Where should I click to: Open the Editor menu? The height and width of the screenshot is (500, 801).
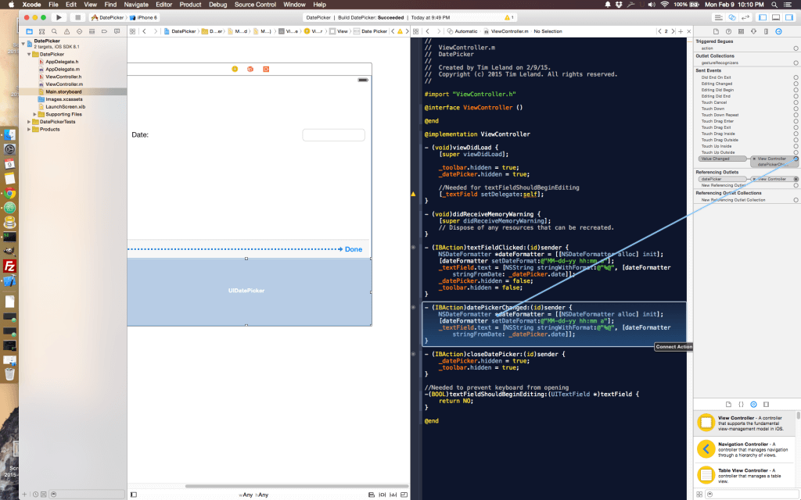163,4
